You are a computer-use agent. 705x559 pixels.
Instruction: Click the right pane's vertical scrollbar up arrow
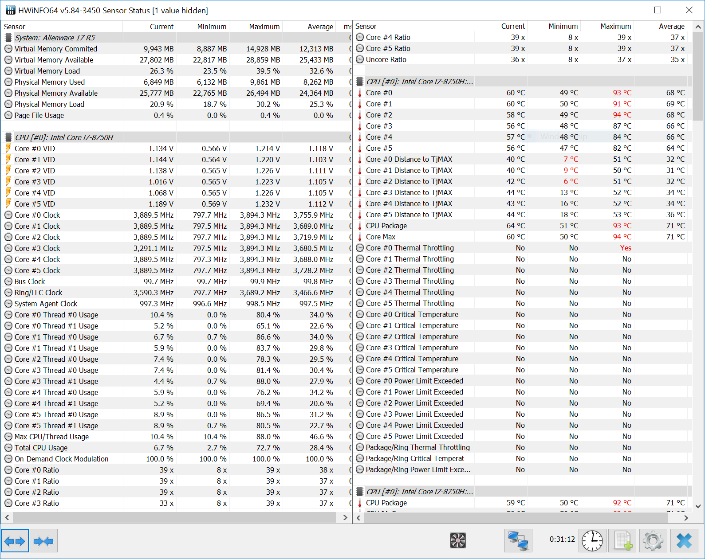698,27
